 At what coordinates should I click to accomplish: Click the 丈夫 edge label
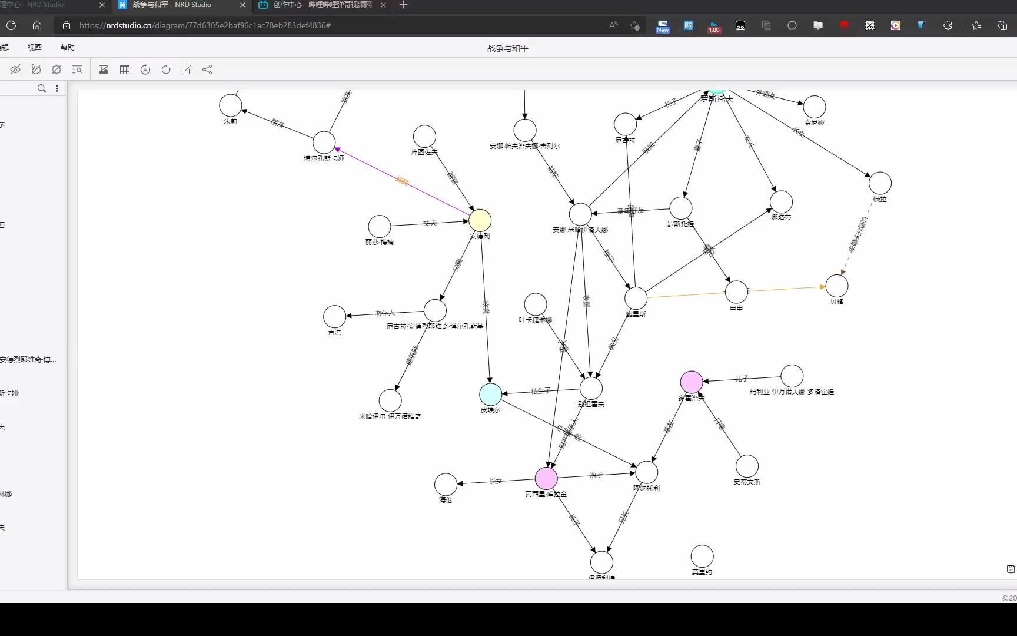pyautogui.click(x=430, y=223)
